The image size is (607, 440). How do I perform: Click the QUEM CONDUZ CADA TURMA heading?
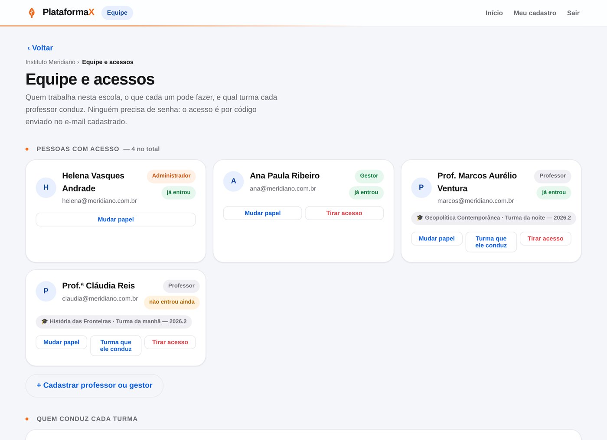pos(87,419)
